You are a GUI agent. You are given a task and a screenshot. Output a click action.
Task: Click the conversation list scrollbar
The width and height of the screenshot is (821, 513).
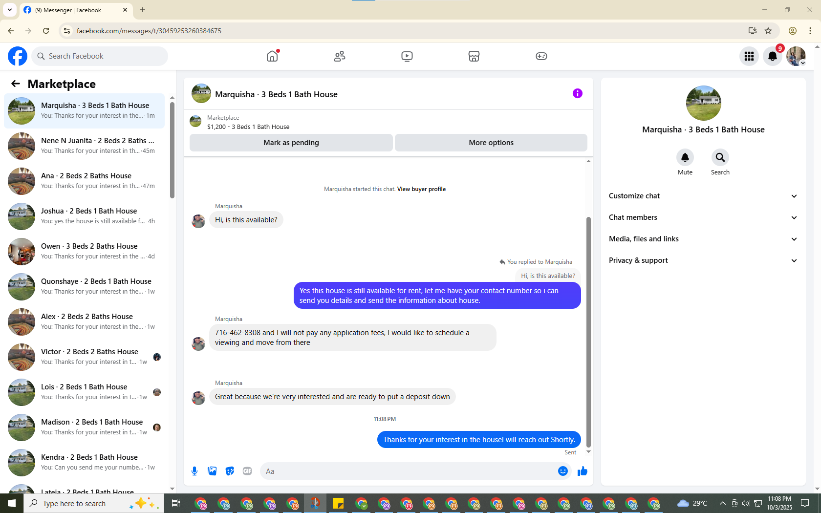[x=172, y=149]
